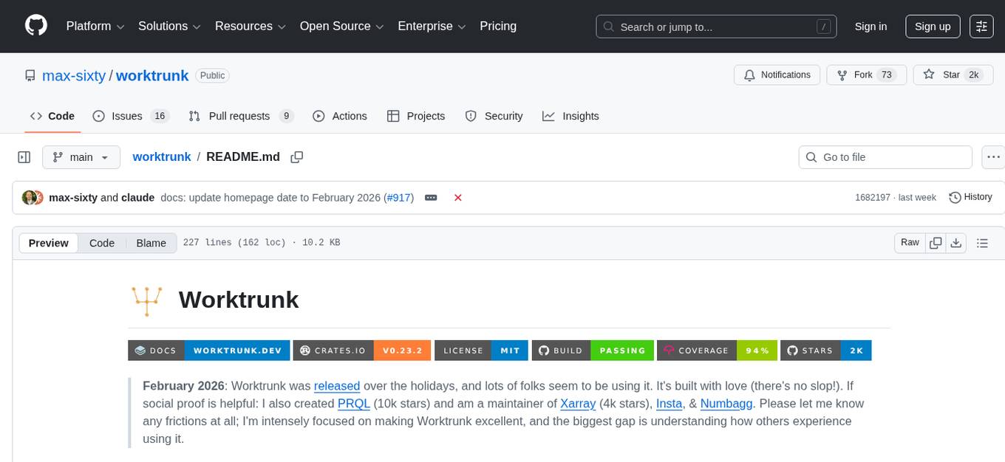Download the raw README file
The width and height of the screenshot is (1005, 462).
[x=956, y=242]
